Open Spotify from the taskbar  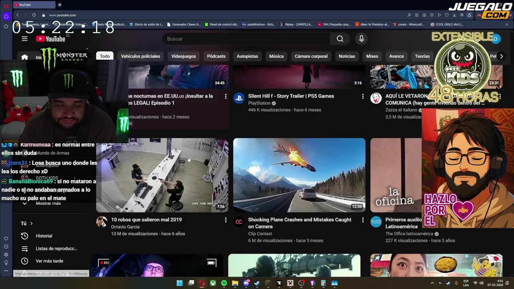[x=224, y=283]
